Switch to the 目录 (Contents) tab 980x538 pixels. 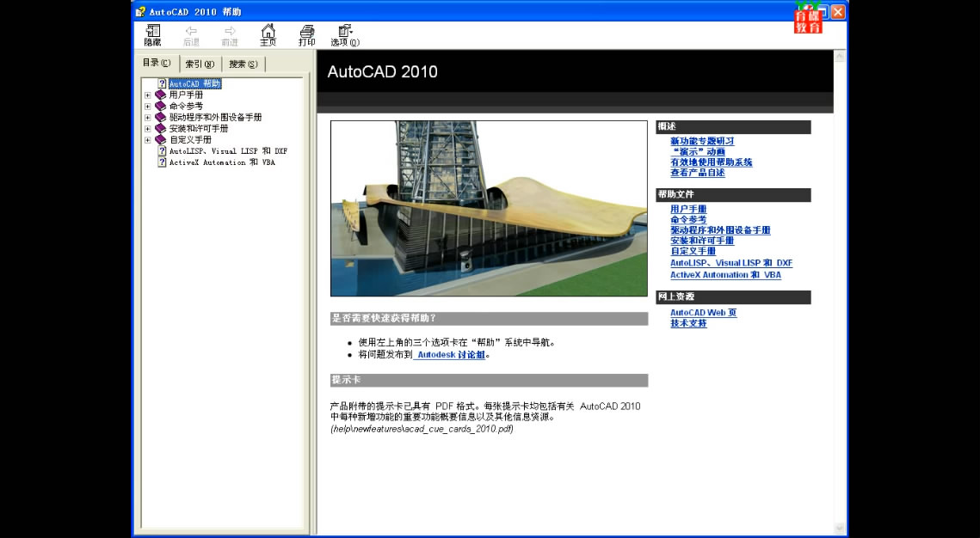157,63
